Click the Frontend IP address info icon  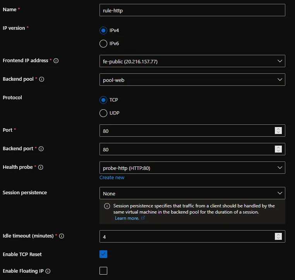click(x=56, y=61)
